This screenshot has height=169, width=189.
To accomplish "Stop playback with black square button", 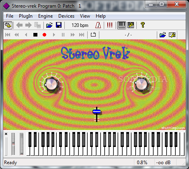I will [x=35, y=35].
